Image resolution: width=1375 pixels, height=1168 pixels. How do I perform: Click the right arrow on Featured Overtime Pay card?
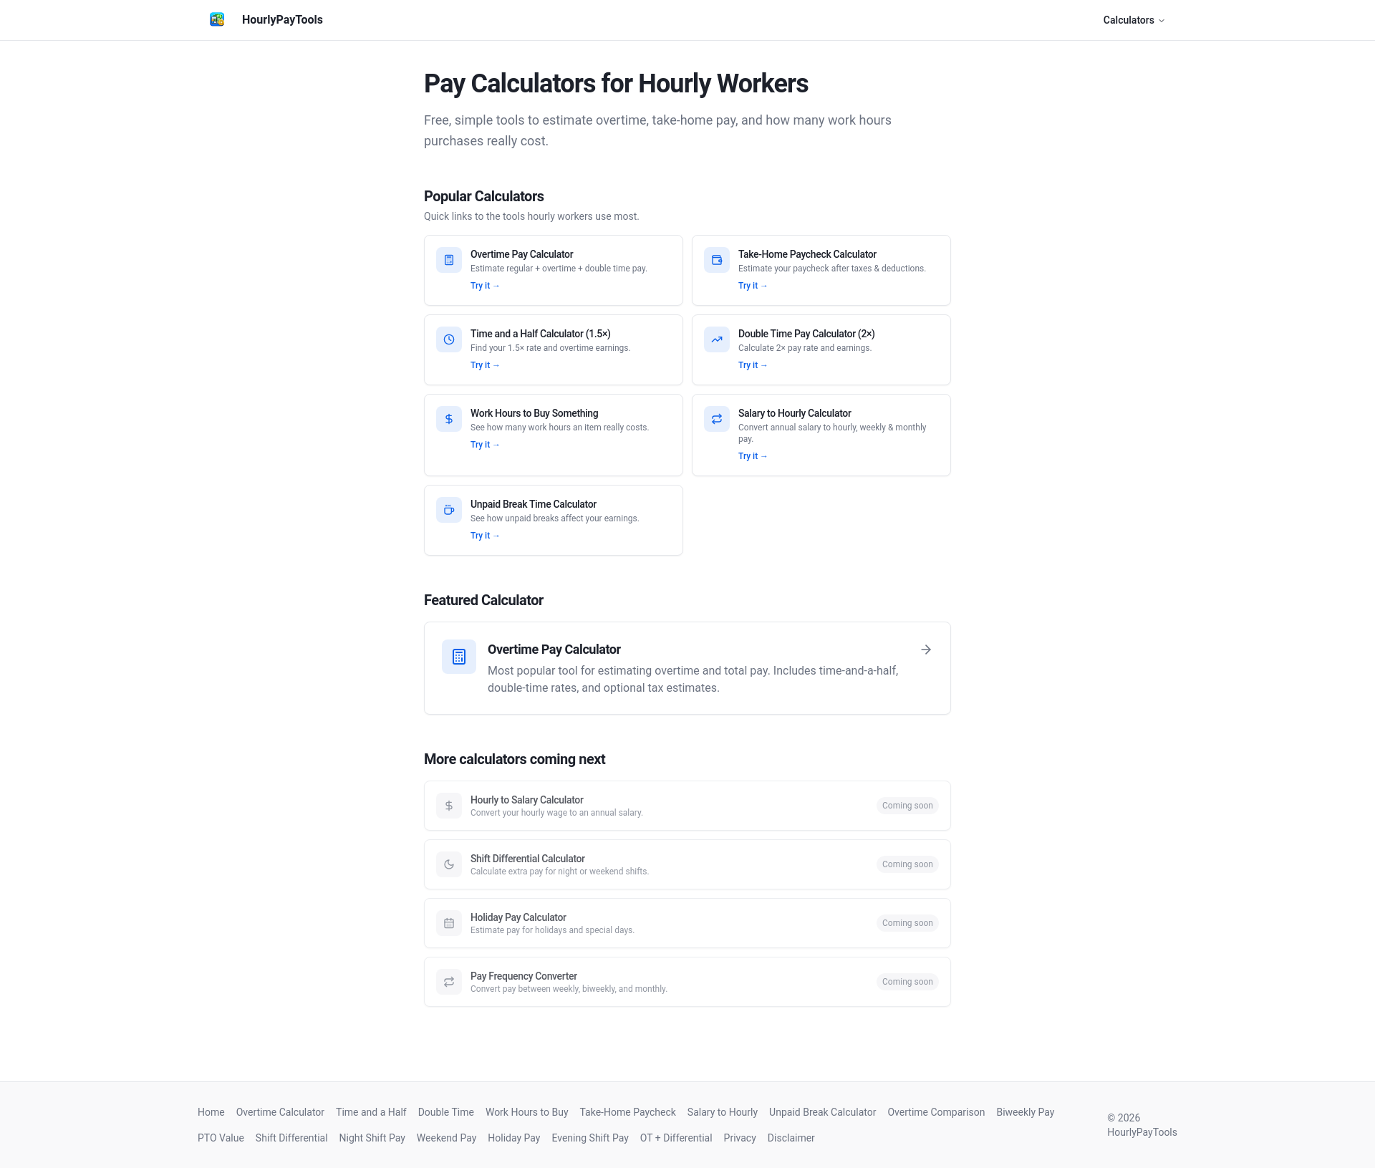[x=926, y=650]
